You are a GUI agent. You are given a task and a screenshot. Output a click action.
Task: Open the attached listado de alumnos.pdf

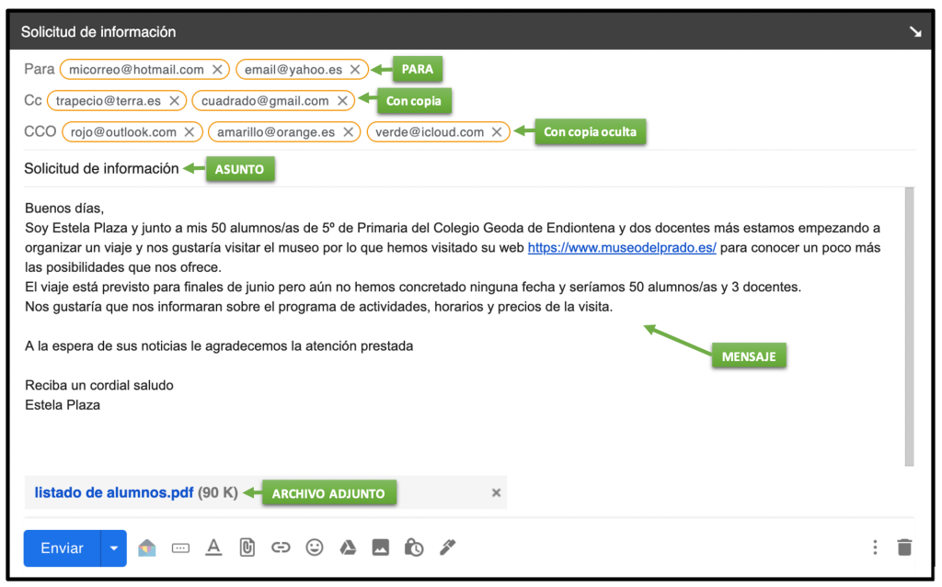pos(114,492)
